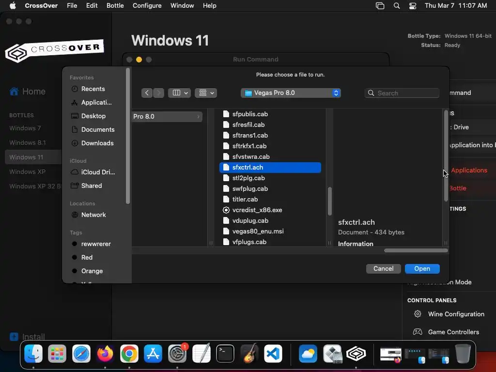Open the Bottle menu
The width and height of the screenshot is (496, 372).
tap(115, 6)
